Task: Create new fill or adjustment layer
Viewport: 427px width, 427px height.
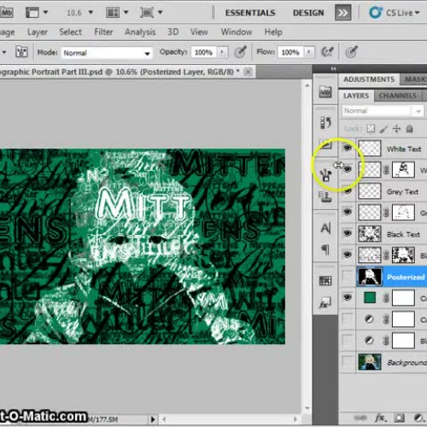Action: coord(418,418)
